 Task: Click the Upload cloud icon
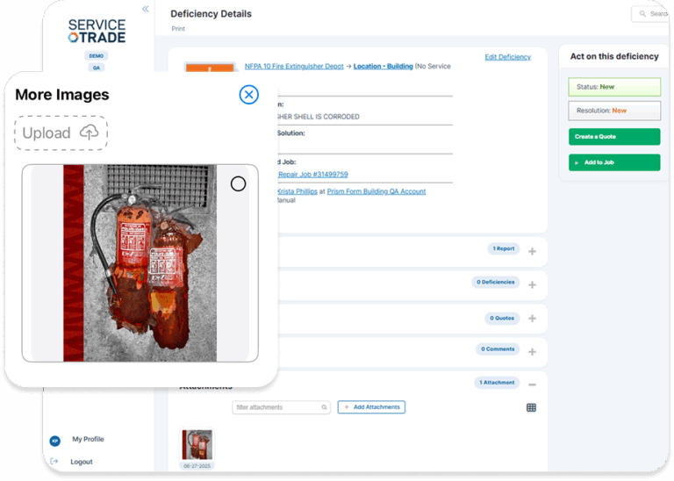(x=89, y=133)
